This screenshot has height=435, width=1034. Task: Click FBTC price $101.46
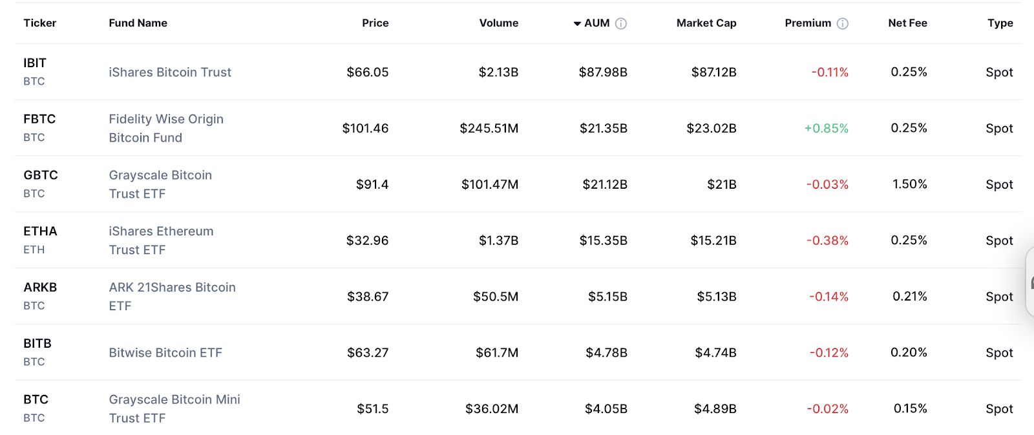click(365, 128)
